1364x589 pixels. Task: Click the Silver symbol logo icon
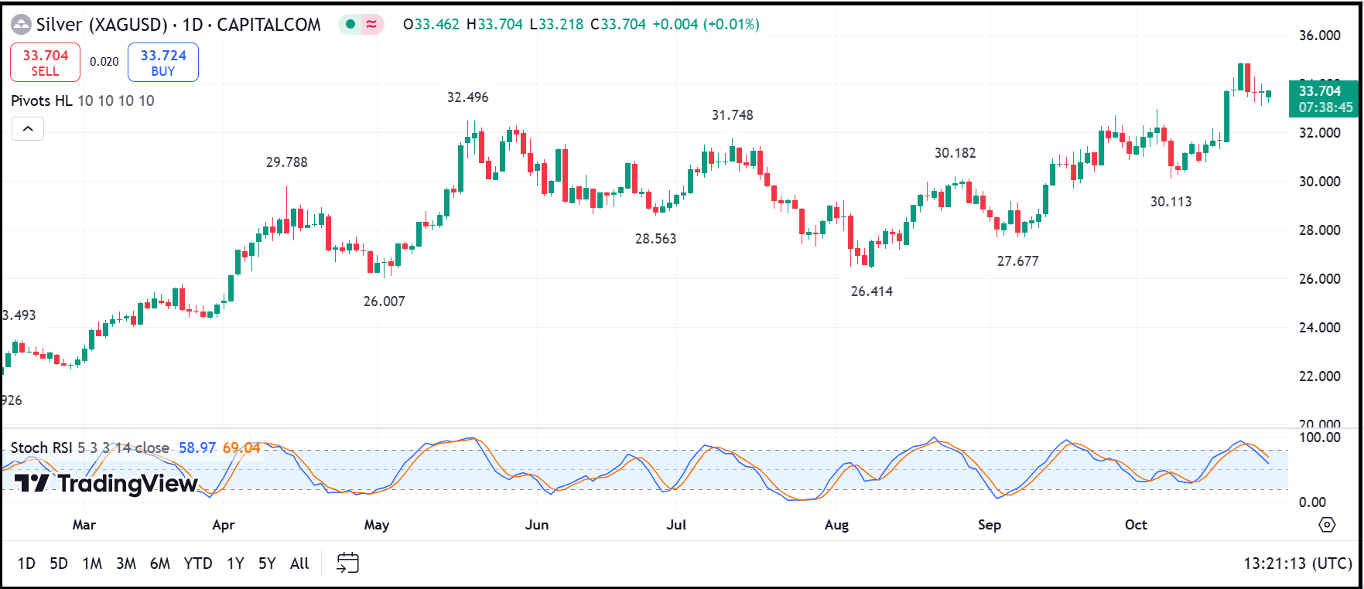click(x=21, y=25)
